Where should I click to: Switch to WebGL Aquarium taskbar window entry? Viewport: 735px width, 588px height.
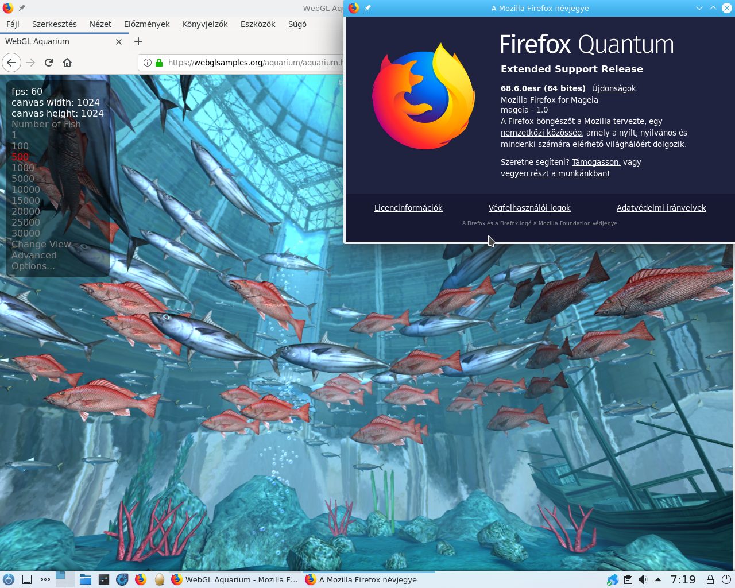235,579
